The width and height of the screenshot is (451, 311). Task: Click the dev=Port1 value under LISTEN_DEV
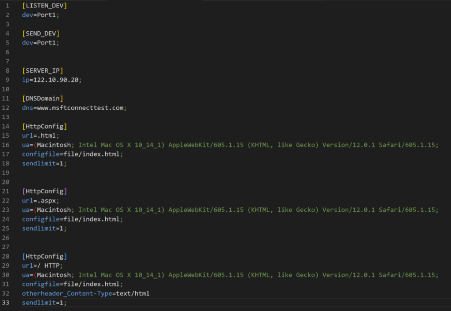[40, 15]
